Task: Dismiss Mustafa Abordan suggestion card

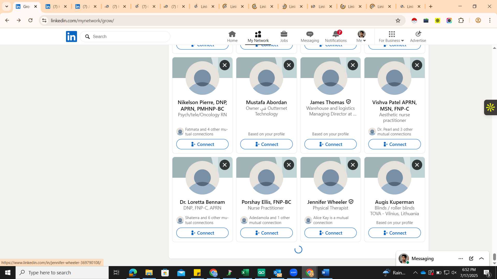Action: (x=289, y=65)
